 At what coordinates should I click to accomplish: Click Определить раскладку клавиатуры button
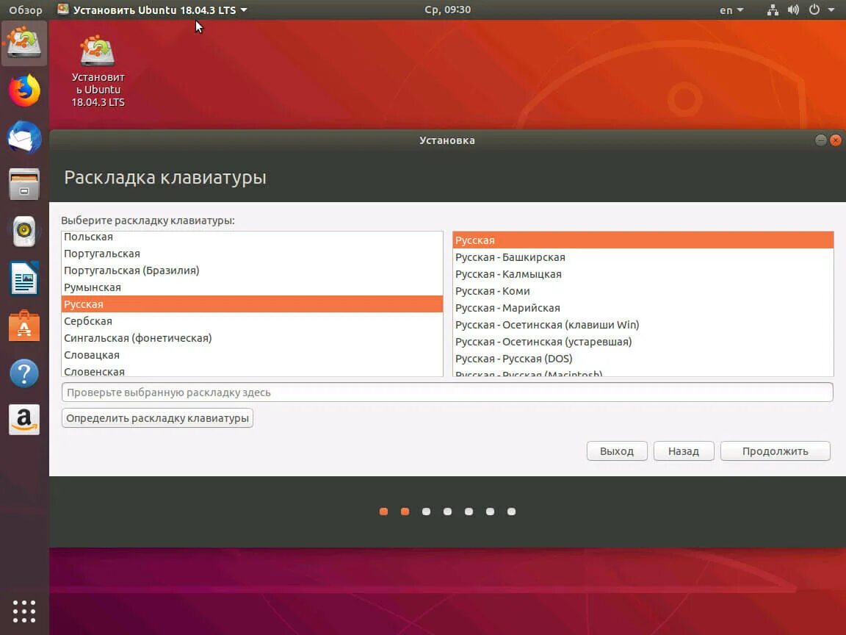click(157, 418)
